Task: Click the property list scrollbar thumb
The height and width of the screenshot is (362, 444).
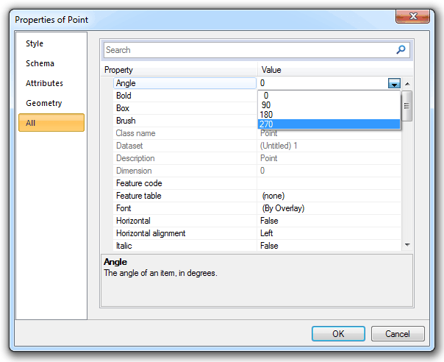Action: pos(407,106)
